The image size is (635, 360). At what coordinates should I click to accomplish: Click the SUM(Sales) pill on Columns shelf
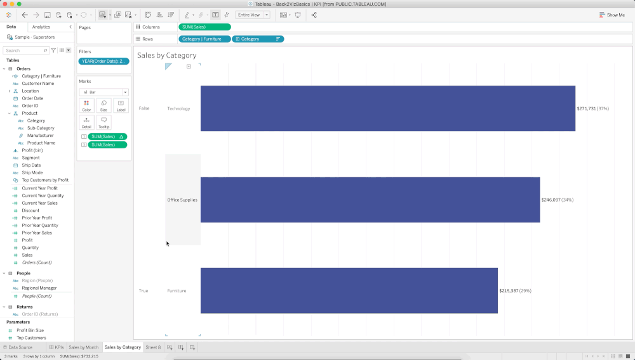tap(204, 27)
